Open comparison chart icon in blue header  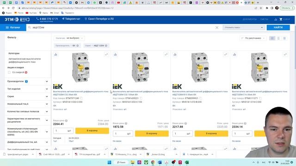276,19
